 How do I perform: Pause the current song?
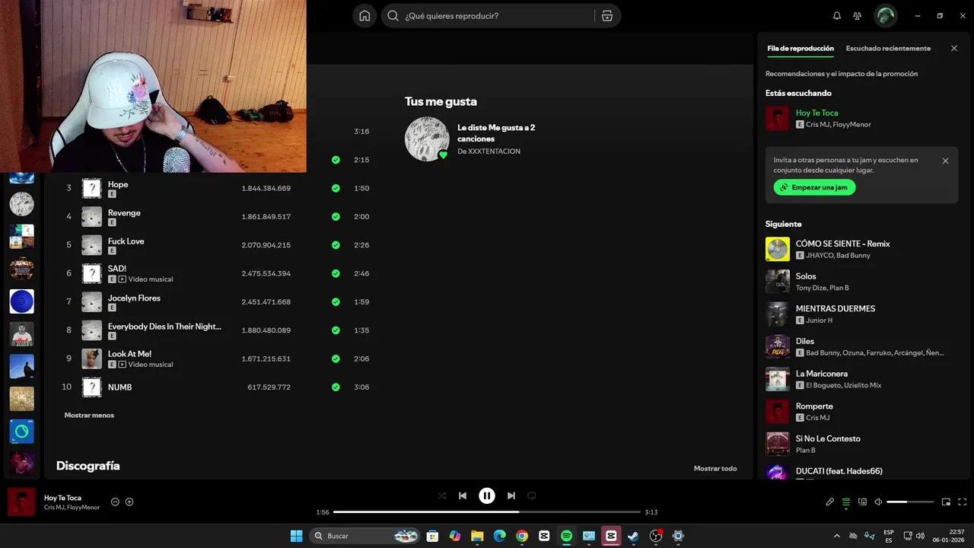pos(487,495)
